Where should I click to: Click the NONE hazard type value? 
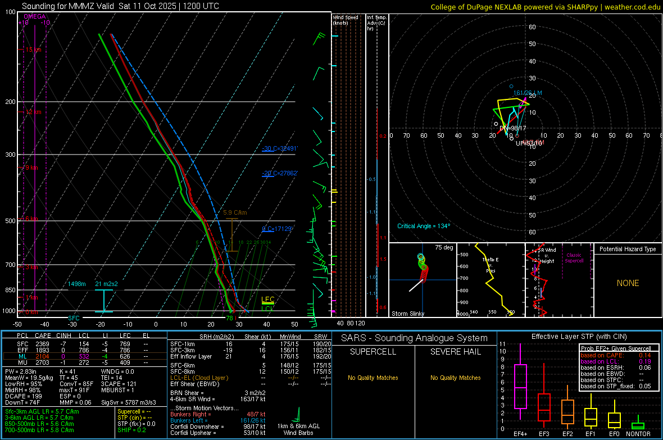click(628, 283)
